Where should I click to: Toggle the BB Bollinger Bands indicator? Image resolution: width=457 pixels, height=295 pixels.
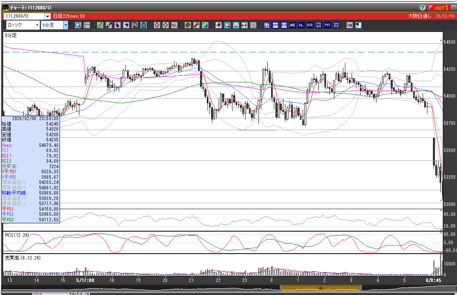pyautogui.click(x=284, y=25)
